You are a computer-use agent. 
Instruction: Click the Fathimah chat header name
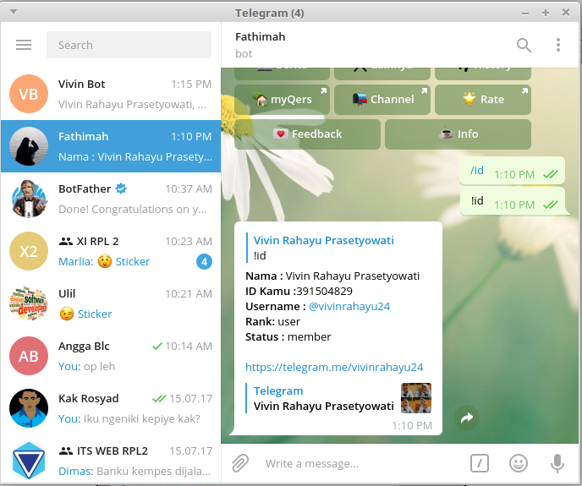261,36
